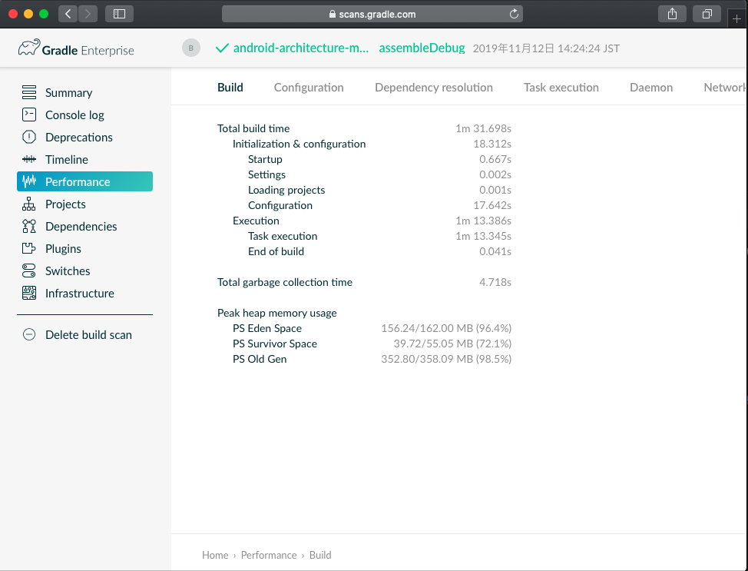
Task: Click the assembleDebug task link
Action: point(422,48)
